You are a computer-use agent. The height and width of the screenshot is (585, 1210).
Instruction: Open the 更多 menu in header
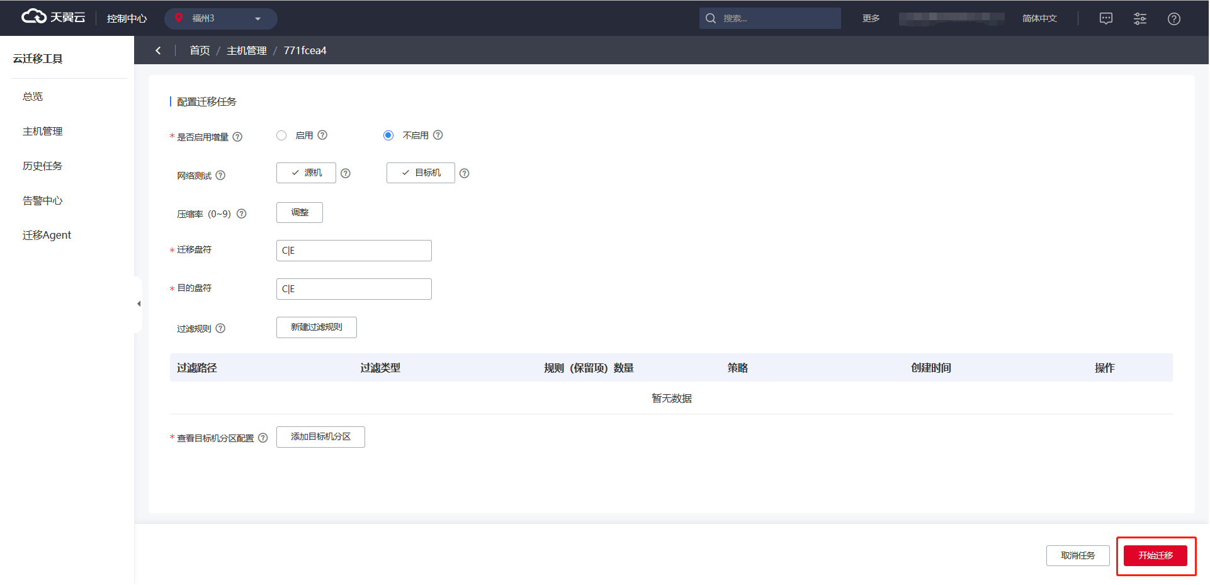(x=871, y=18)
